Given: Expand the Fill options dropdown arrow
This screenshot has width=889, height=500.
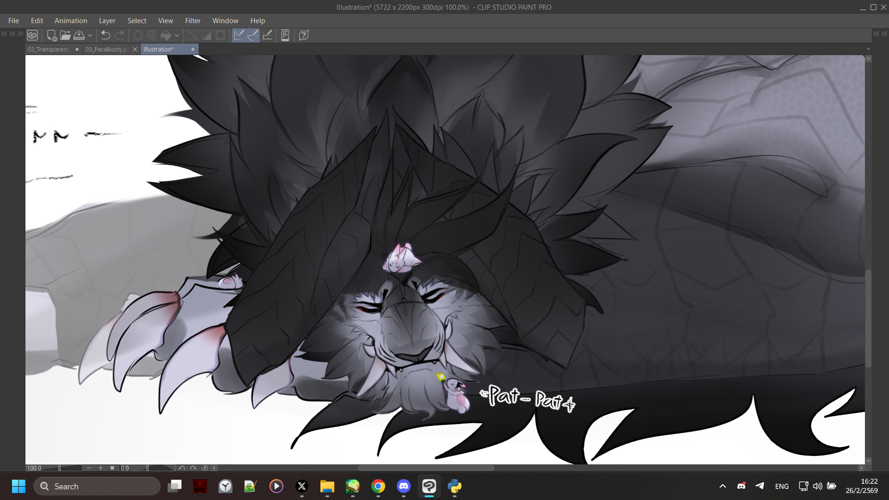Looking at the screenshot, I should 177,35.
